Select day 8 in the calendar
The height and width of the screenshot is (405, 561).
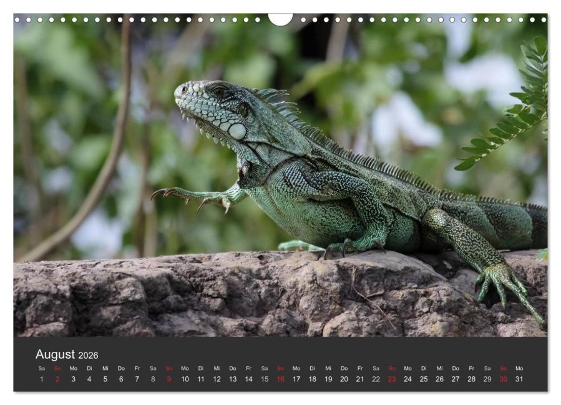[x=153, y=379]
